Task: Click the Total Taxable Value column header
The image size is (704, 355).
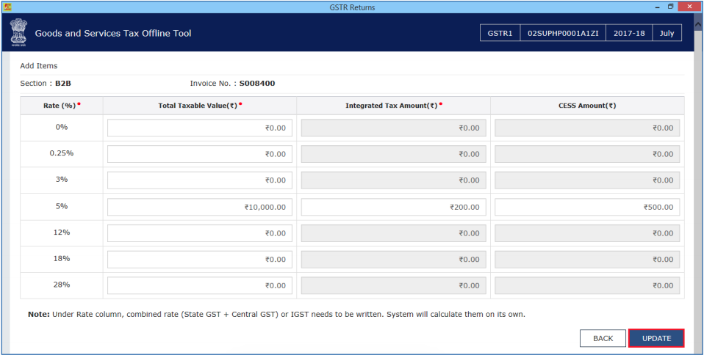Action: tap(199, 106)
